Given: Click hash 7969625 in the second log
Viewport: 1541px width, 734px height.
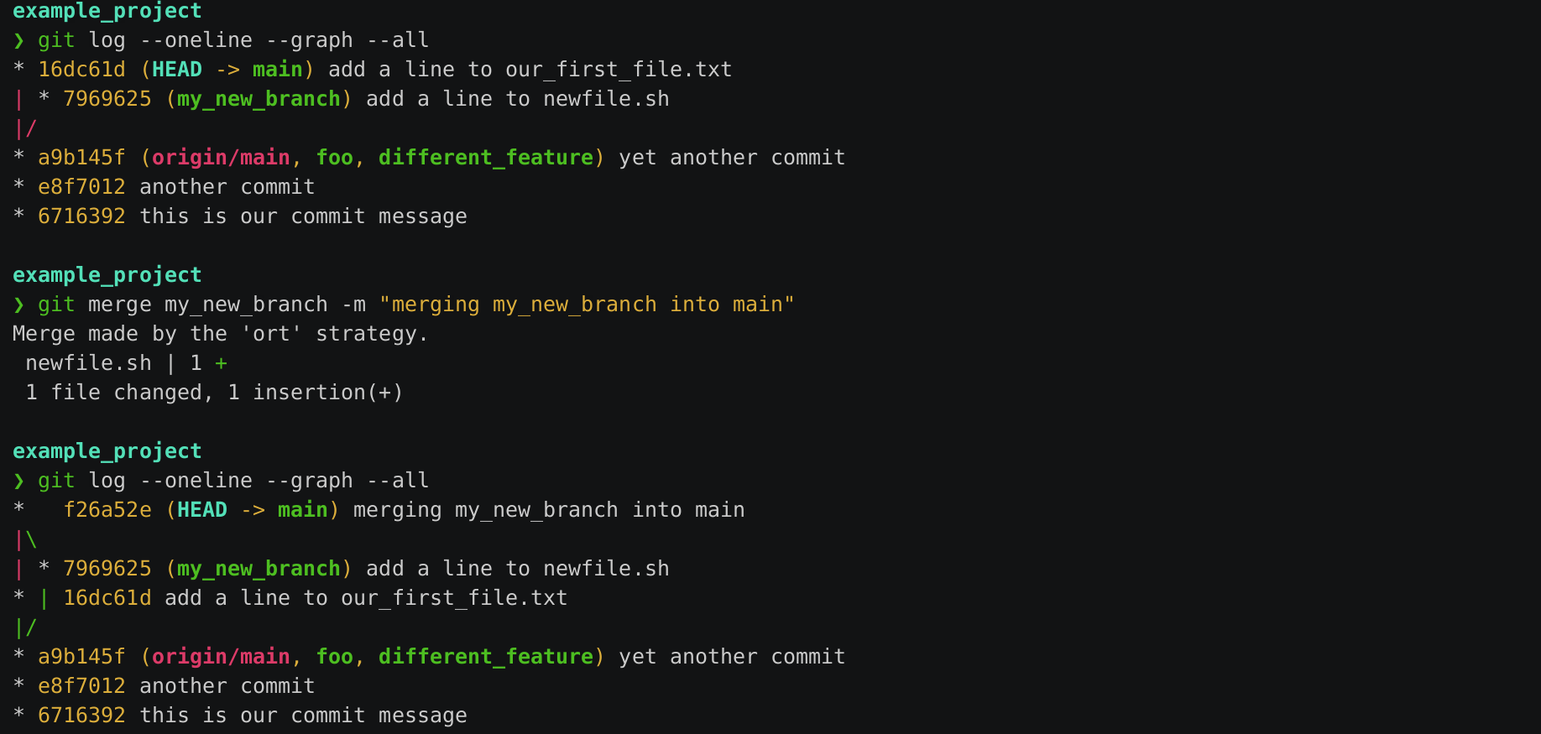Looking at the screenshot, I should point(107,569).
